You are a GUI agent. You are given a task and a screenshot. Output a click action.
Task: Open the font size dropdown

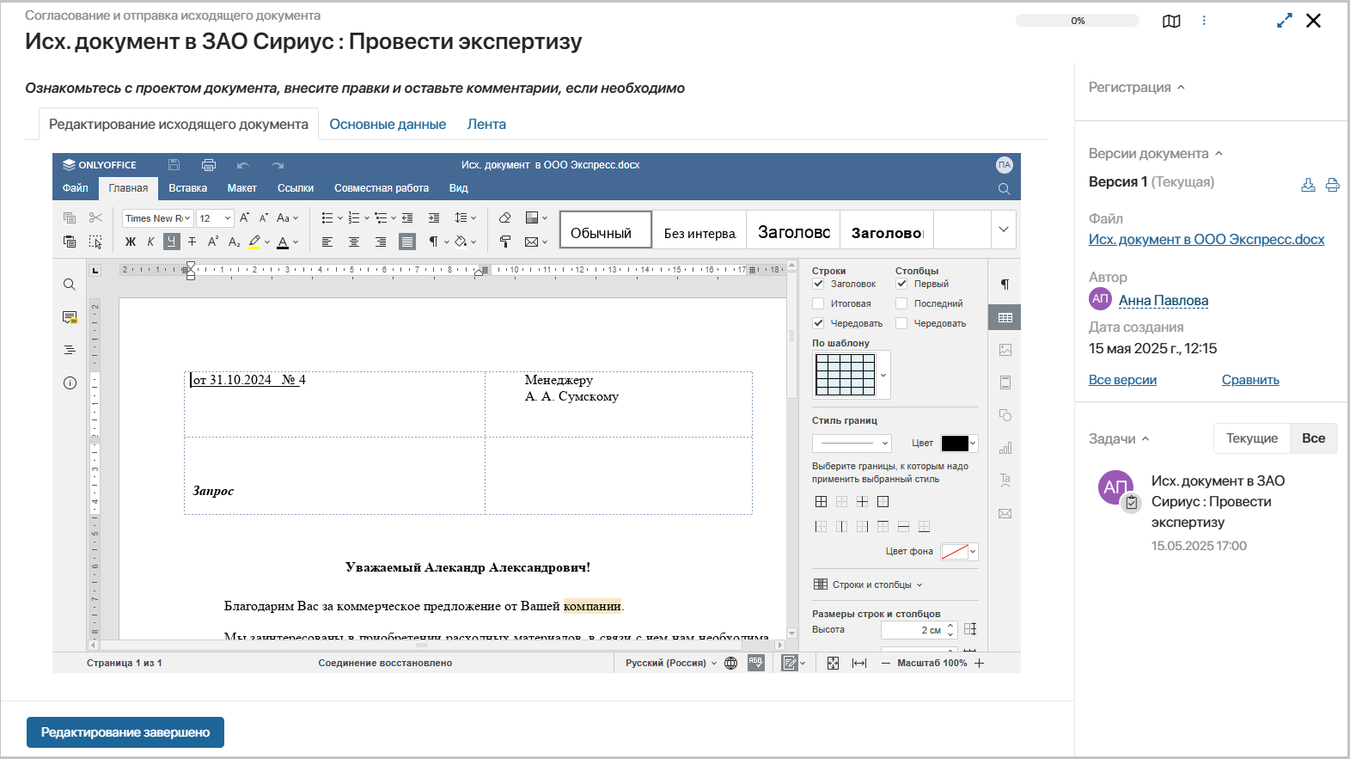click(x=227, y=218)
